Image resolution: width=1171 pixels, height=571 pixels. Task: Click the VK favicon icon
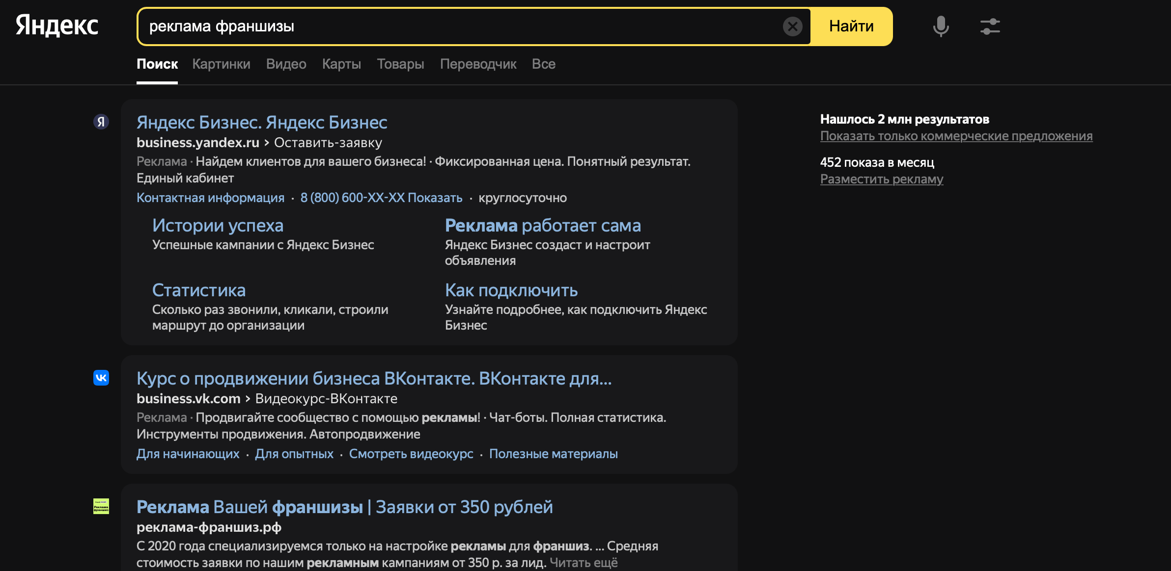pos(101,378)
